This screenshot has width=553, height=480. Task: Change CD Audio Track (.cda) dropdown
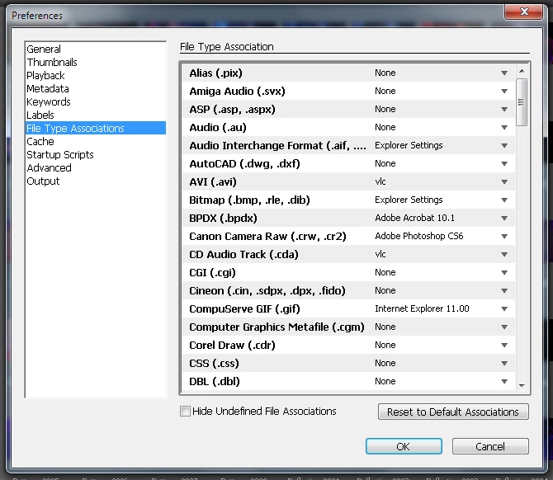tap(504, 255)
